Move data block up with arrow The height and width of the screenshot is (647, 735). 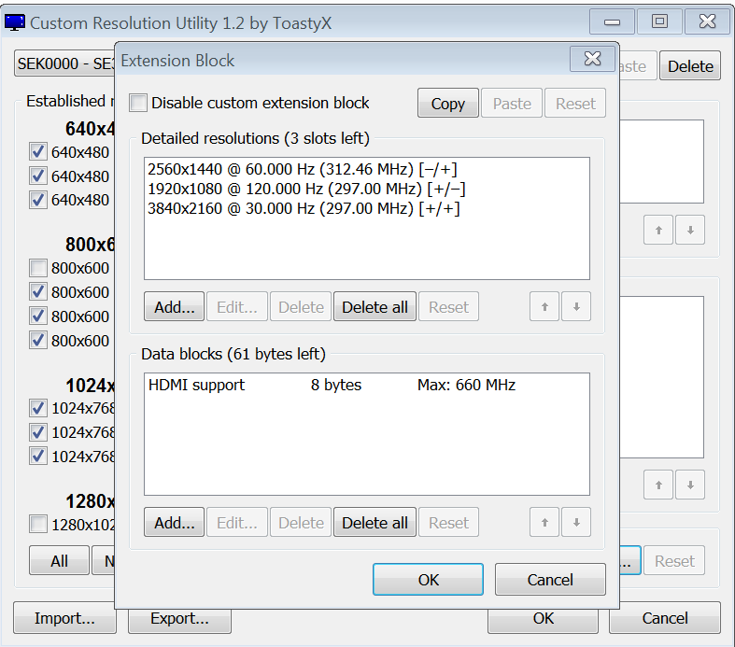544,522
